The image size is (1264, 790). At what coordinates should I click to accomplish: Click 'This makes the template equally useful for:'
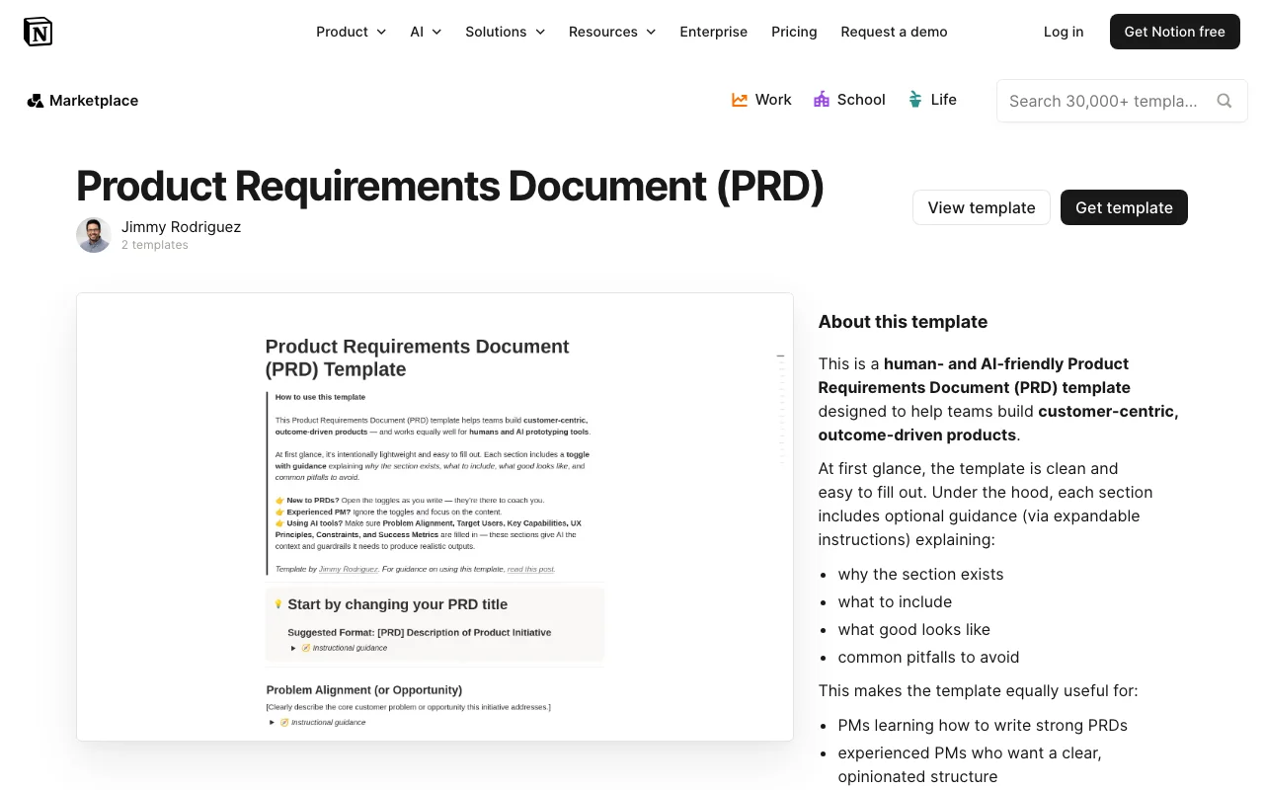click(x=978, y=690)
